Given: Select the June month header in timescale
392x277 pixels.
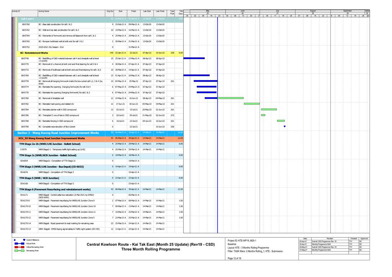Looking at the screenshot, I should (x=243, y=11).
